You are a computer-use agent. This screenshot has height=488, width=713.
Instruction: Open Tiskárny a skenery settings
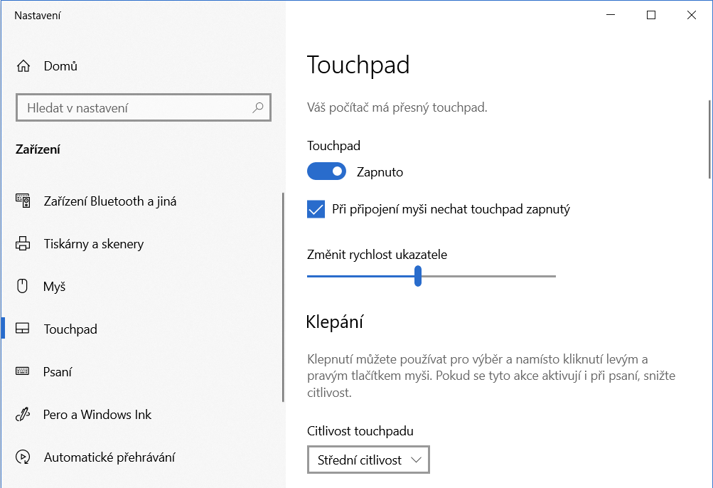pyautogui.click(x=142, y=243)
